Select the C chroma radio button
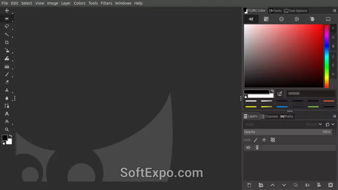 (333, 65)
